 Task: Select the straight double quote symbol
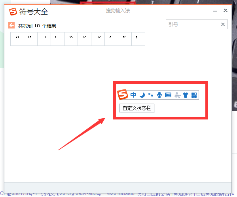pyautogui.click(x=125, y=39)
